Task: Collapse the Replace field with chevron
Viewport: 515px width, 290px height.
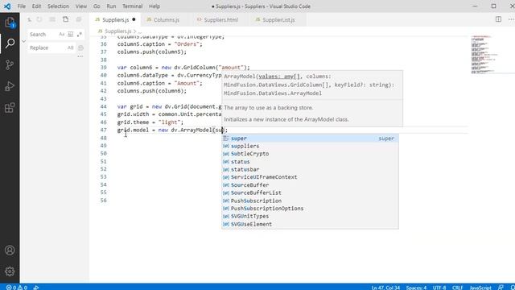Action: click(x=23, y=41)
